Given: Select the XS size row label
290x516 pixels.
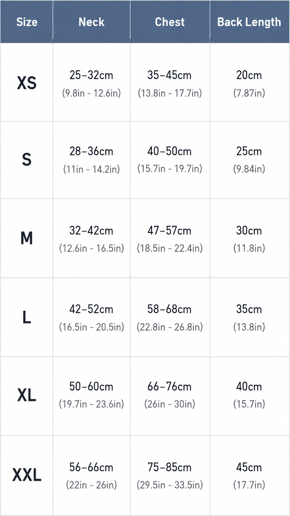Looking at the screenshot, I should click(27, 83).
